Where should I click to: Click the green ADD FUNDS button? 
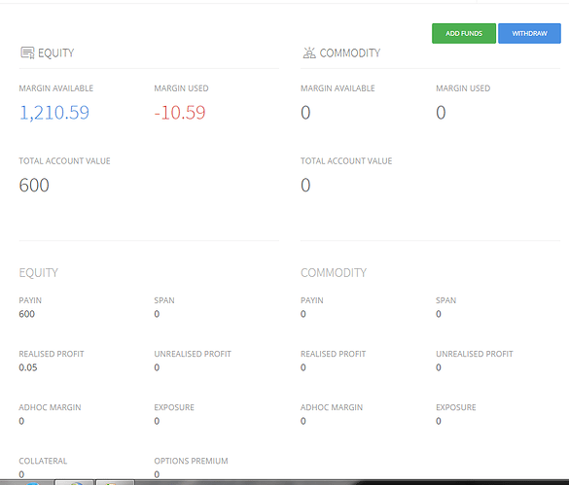[x=464, y=33]
